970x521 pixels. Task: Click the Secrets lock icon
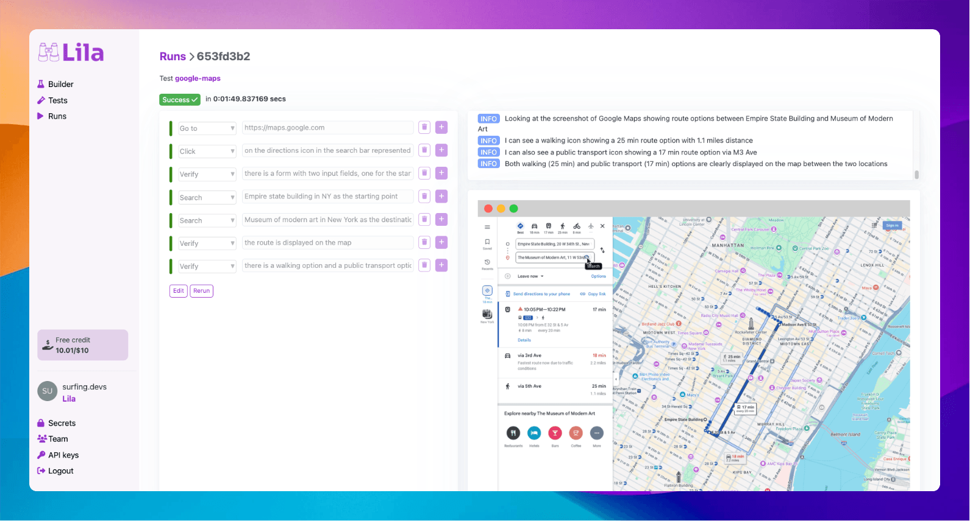click(41, 423)
